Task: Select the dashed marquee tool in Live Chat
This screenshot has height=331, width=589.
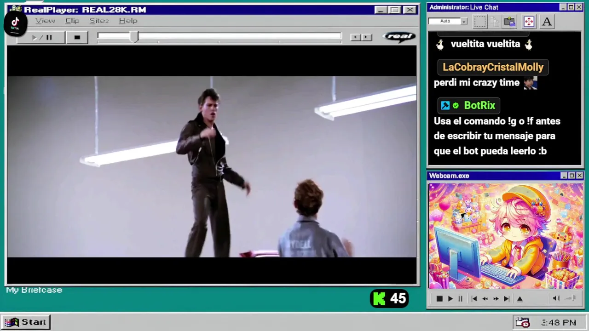Action: coord(479,21)
